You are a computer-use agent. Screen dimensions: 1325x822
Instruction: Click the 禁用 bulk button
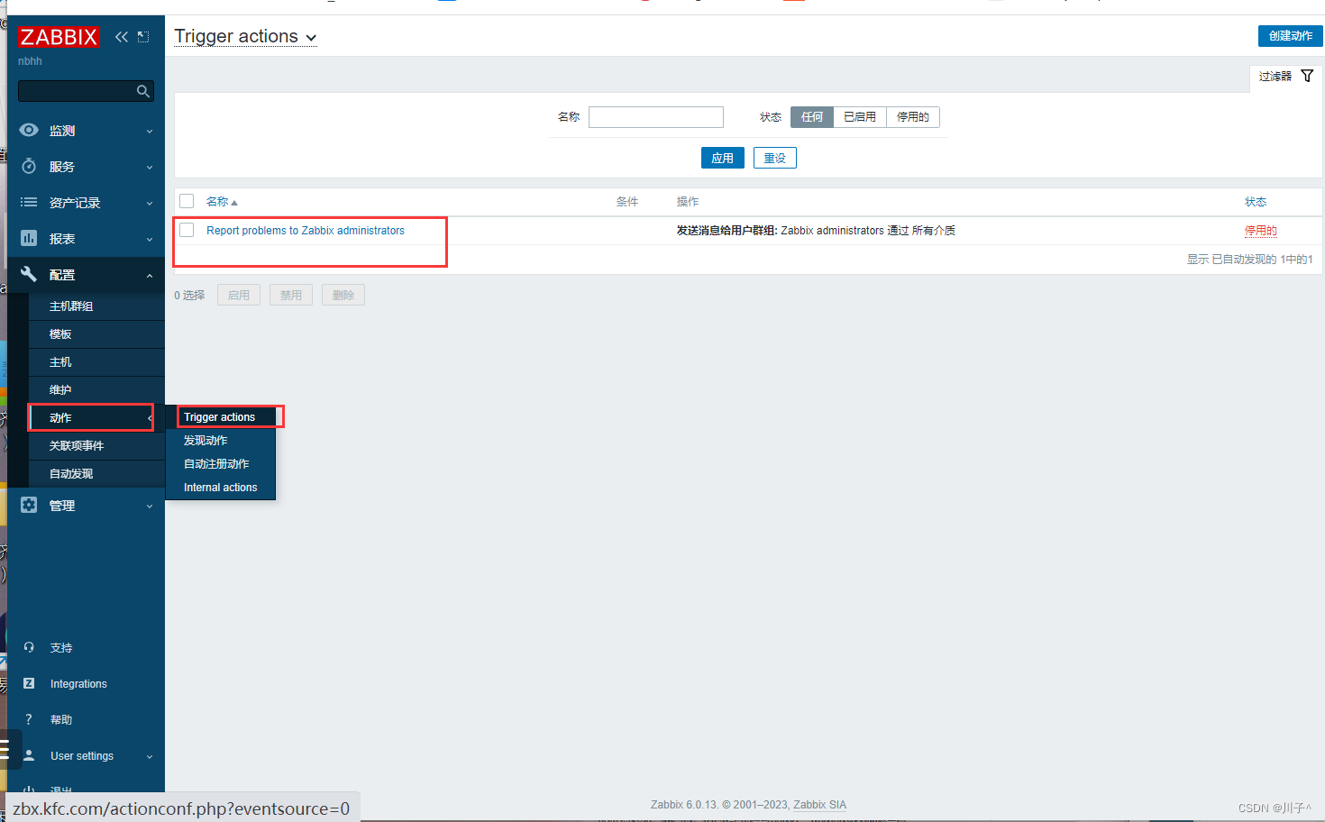click(291, 295)
